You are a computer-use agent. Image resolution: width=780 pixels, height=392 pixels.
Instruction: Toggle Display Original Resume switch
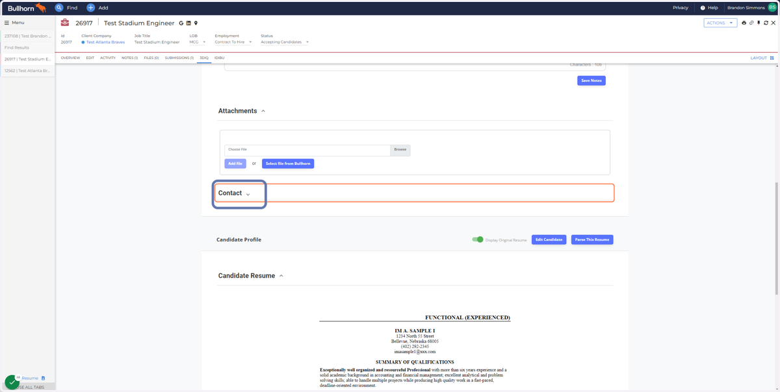(478, 239)
